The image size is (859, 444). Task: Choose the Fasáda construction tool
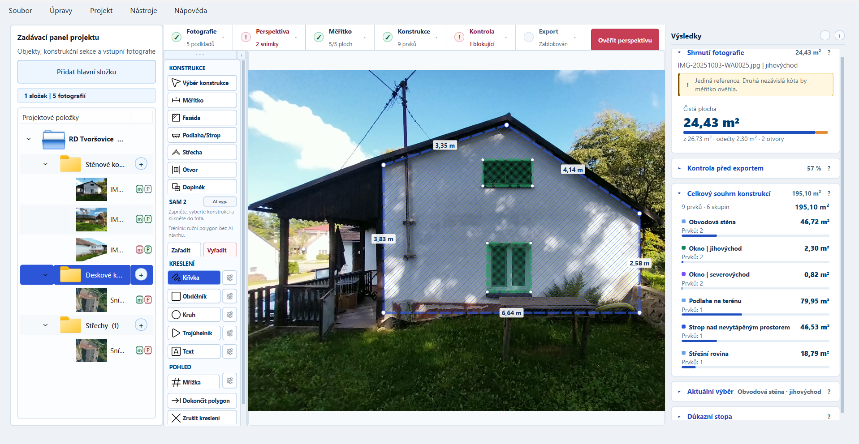tap(202, 118)
